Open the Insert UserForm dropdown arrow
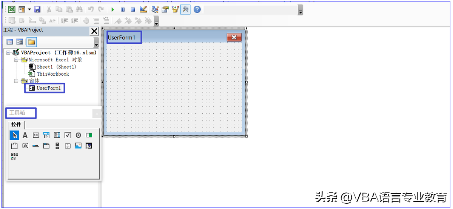453x209 pixels. coord(29,9)
